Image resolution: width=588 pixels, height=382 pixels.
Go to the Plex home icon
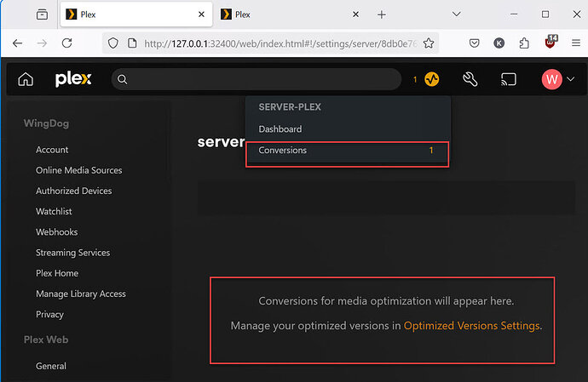pyautogui.click(x=26, y=79)
